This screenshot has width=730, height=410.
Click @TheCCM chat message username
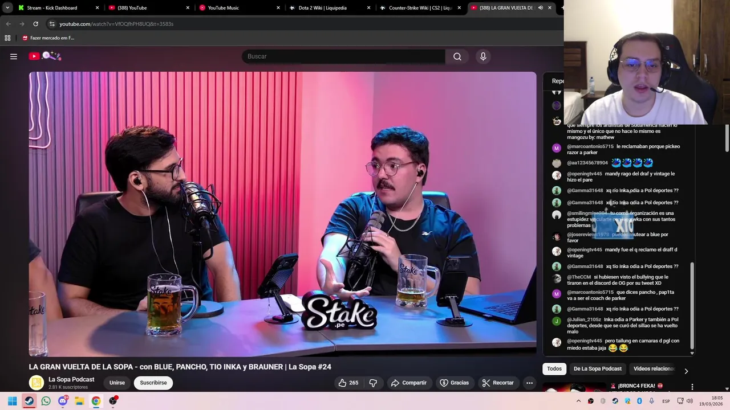(x=579, y=277)
